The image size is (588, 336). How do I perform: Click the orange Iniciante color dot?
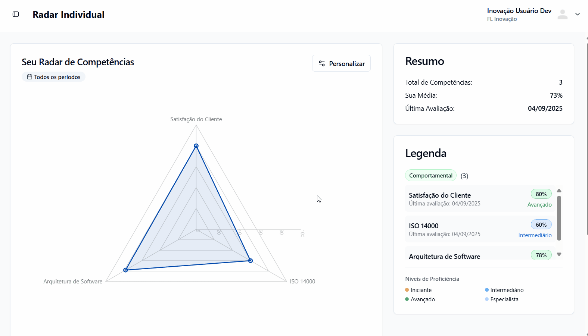point(407,290)
